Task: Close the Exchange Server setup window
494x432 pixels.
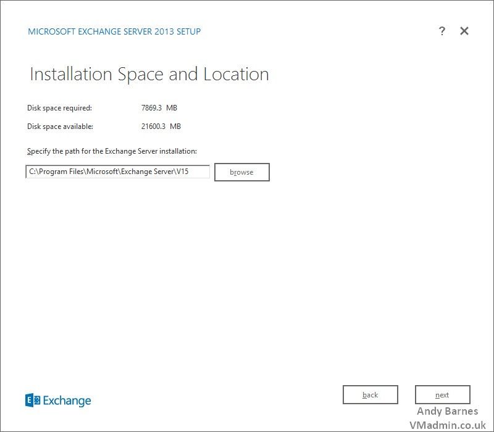Action: pyautogui.click(x=464, y=31)
